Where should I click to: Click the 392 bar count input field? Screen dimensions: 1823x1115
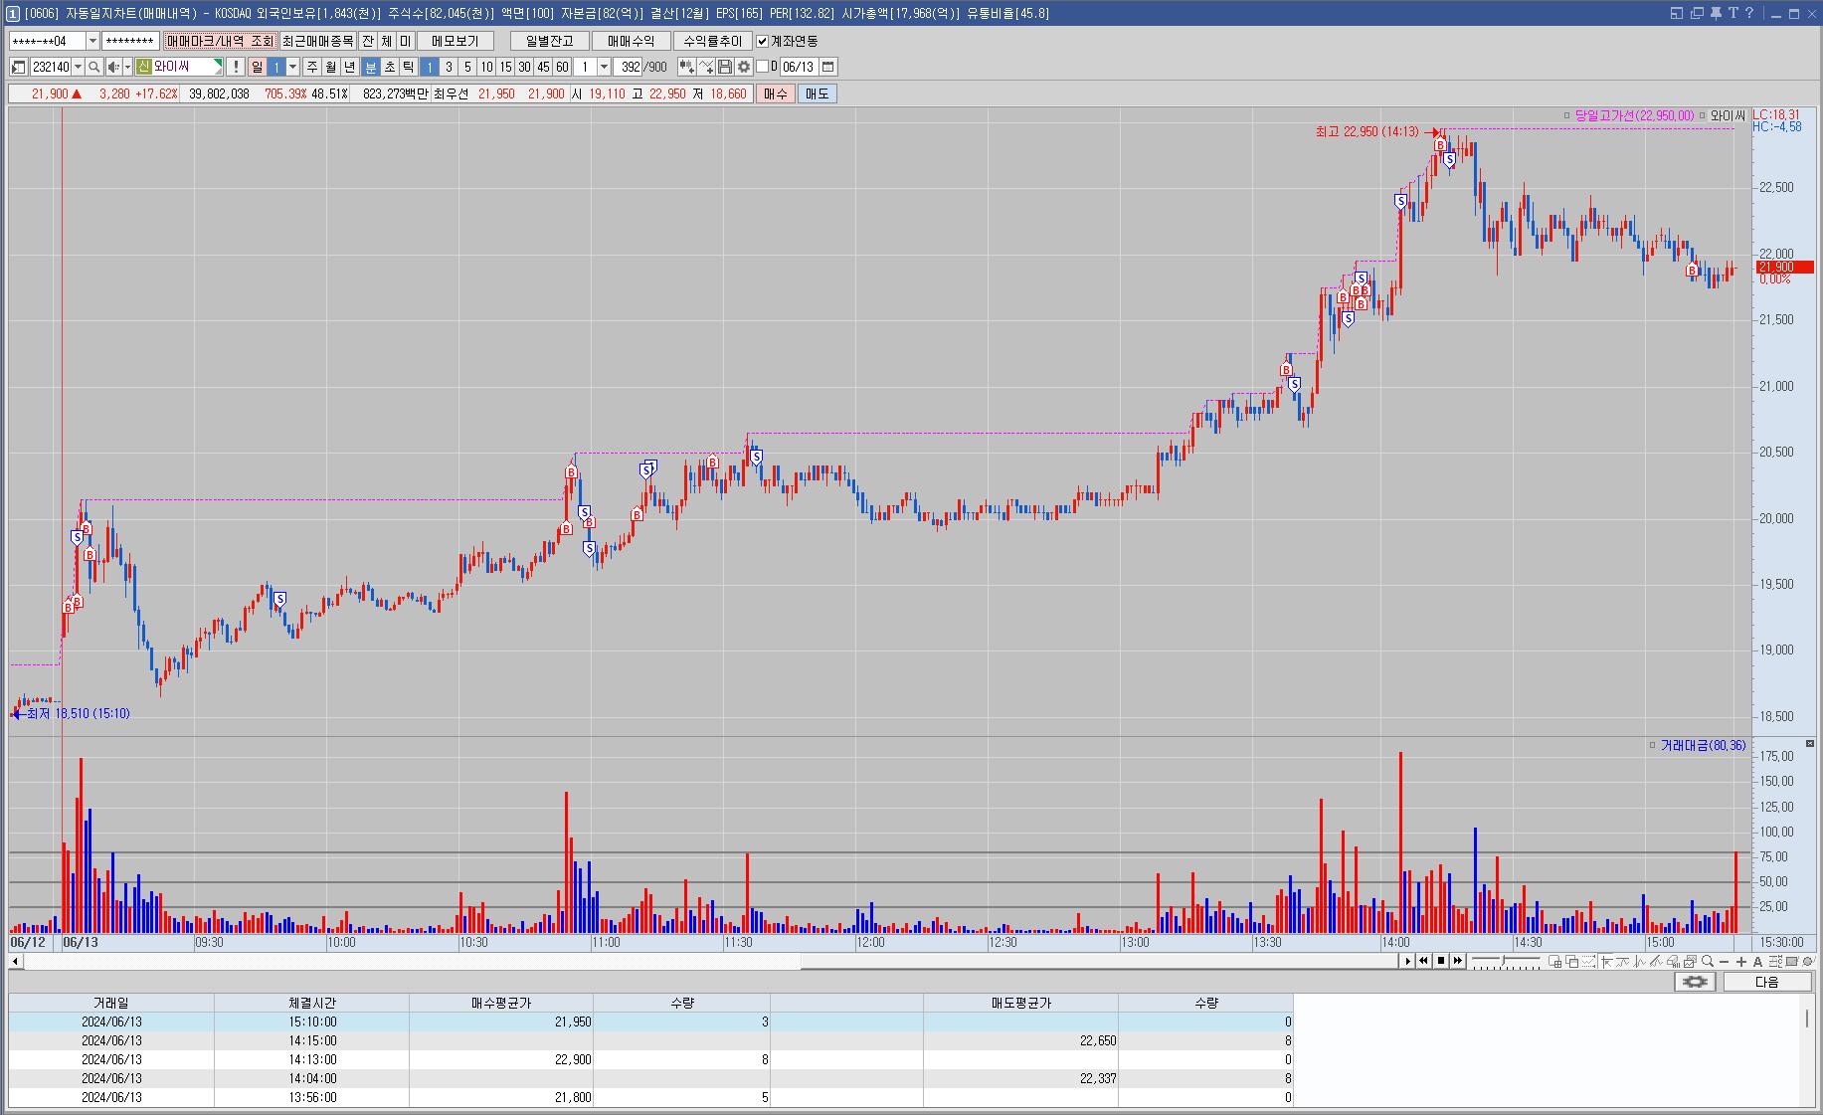pyautogui.click(x=629, y=67)
